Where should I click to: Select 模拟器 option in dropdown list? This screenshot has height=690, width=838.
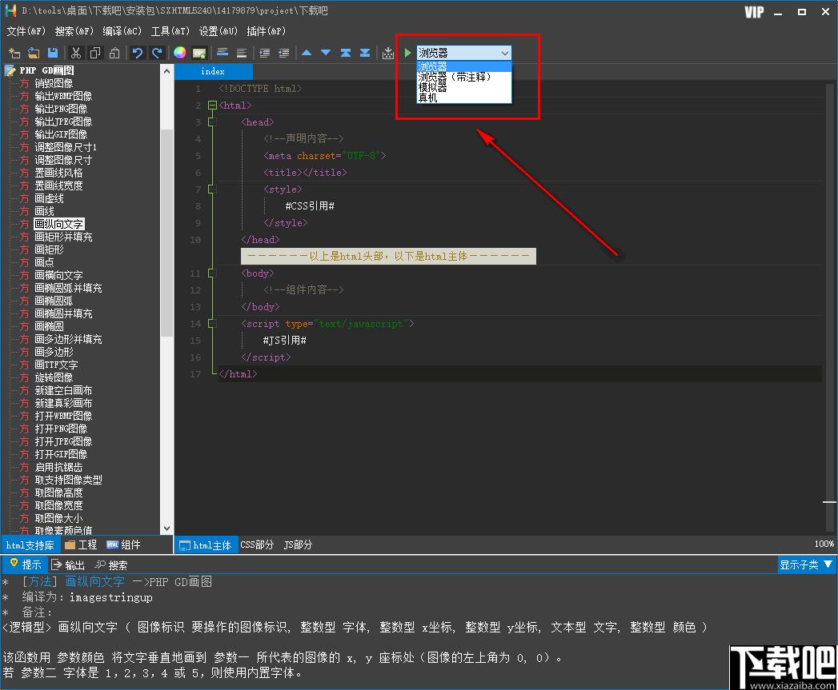pos(464,87)
